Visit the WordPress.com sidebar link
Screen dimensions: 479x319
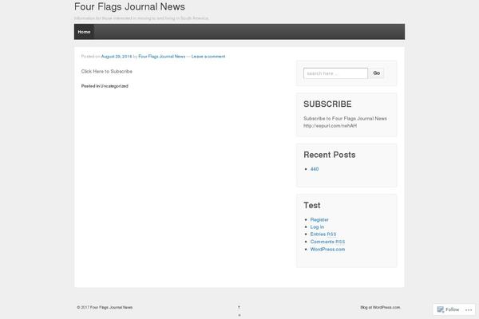(327, 250)
